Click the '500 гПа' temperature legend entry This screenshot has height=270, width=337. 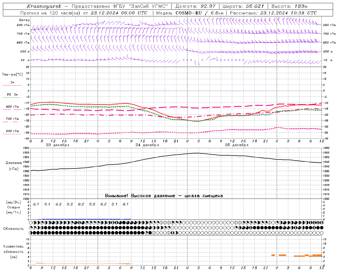pyautogui.click(x=12, y=131)
